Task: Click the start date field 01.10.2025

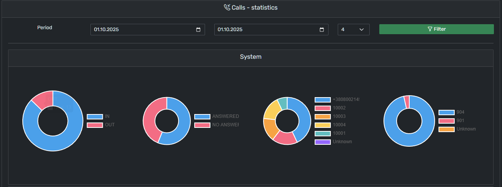Action: 148,30
